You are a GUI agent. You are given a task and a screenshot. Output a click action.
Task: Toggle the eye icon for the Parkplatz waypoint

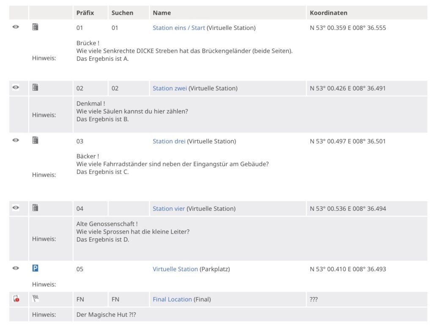pos(16,268)
